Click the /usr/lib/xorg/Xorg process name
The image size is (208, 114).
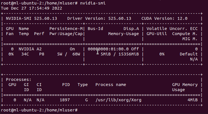(x=118, y=100)
